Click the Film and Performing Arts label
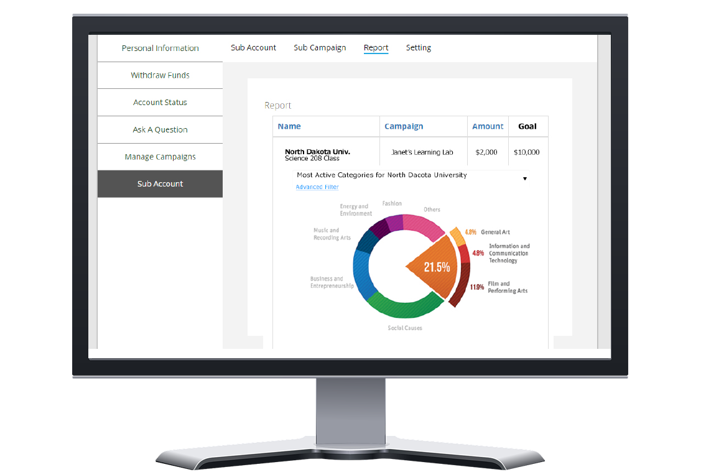 tap(508, 287)
